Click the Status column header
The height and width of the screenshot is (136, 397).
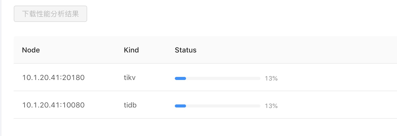click(x=186, y=50)
